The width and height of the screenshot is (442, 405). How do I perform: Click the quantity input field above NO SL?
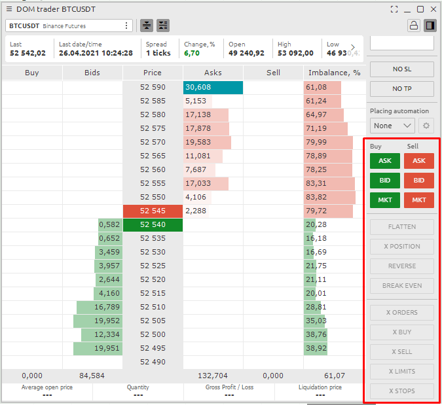click(401, 44)
